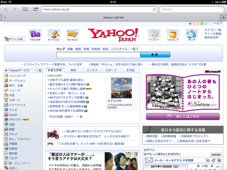Click the オークション sidebar icon
The image size is (227, 170).
pos(6,81)
